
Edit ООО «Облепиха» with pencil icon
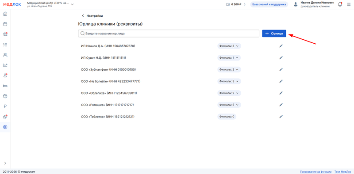(281, 93)
